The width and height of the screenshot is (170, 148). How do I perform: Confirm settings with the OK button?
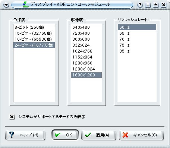click(65, 135)
